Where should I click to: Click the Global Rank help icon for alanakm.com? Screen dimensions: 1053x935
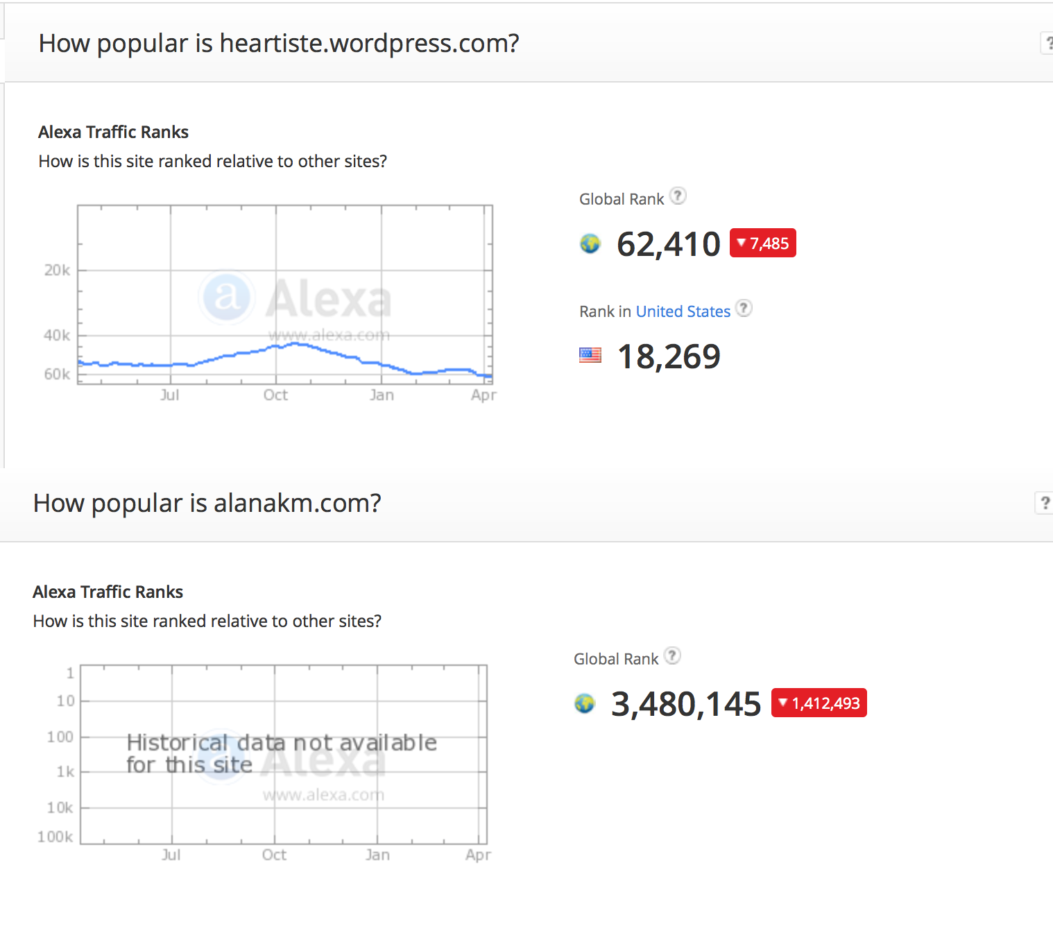click(x=672, y=655)
